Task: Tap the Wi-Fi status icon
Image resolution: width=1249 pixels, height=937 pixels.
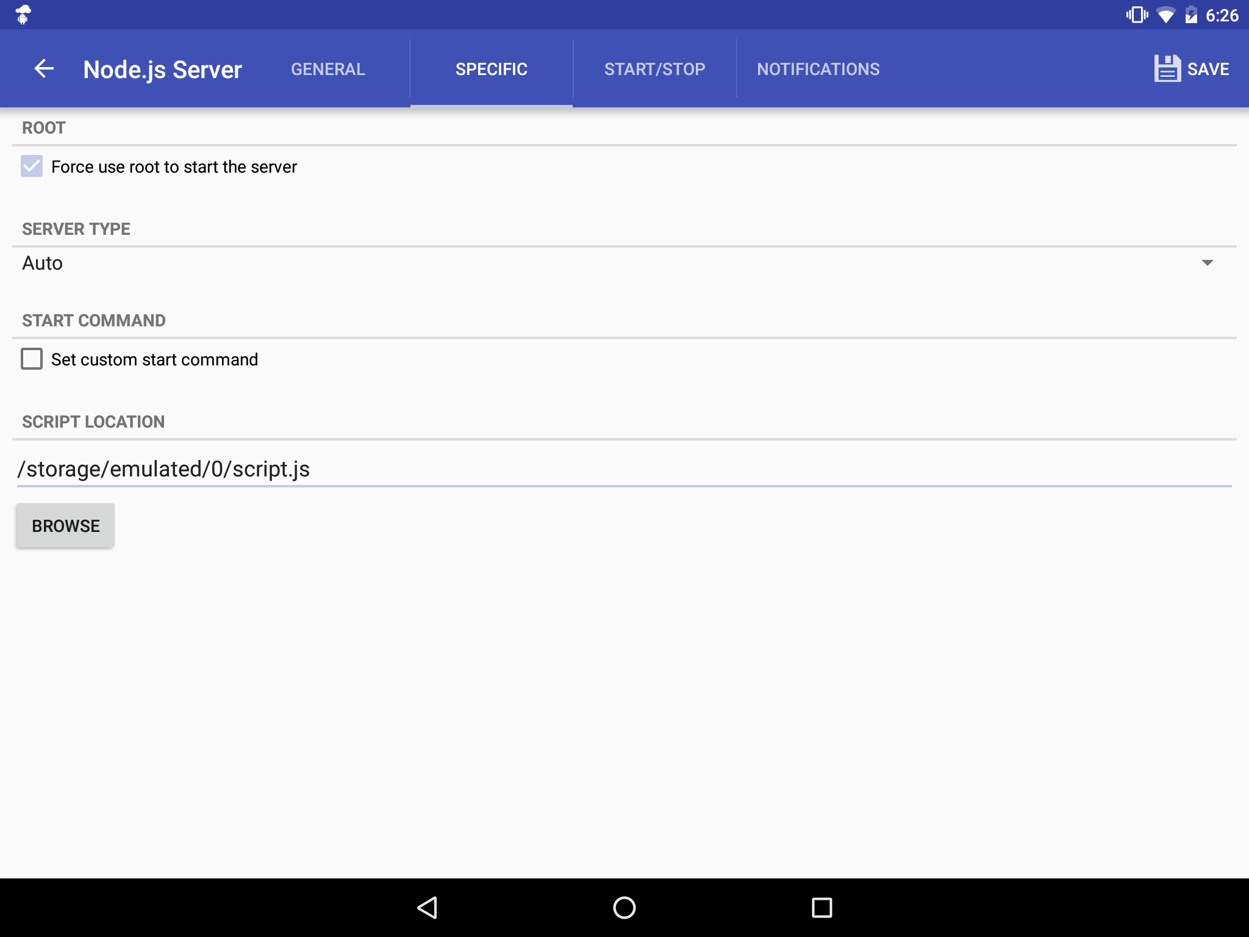Action: click(x=1166, y=15)
